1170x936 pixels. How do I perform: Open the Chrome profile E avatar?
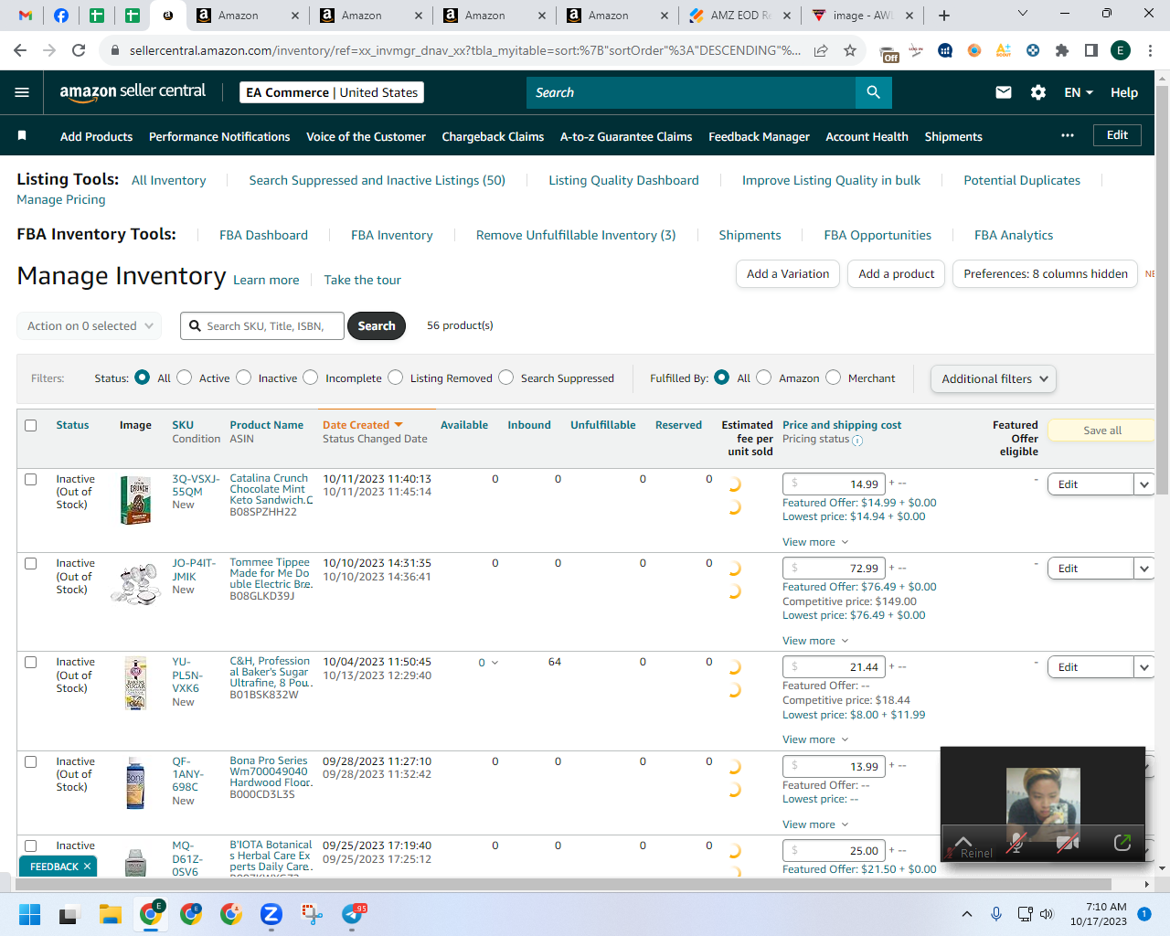click(1121, 50)
